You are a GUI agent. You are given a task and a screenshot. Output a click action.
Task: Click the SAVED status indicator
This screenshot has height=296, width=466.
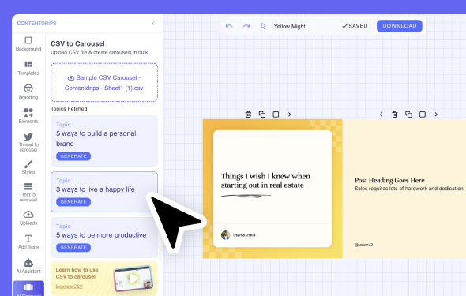355,26
